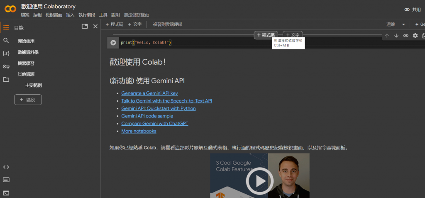425x198 pixels.
Task: Open More notebooks link
Action: (139, 131)
